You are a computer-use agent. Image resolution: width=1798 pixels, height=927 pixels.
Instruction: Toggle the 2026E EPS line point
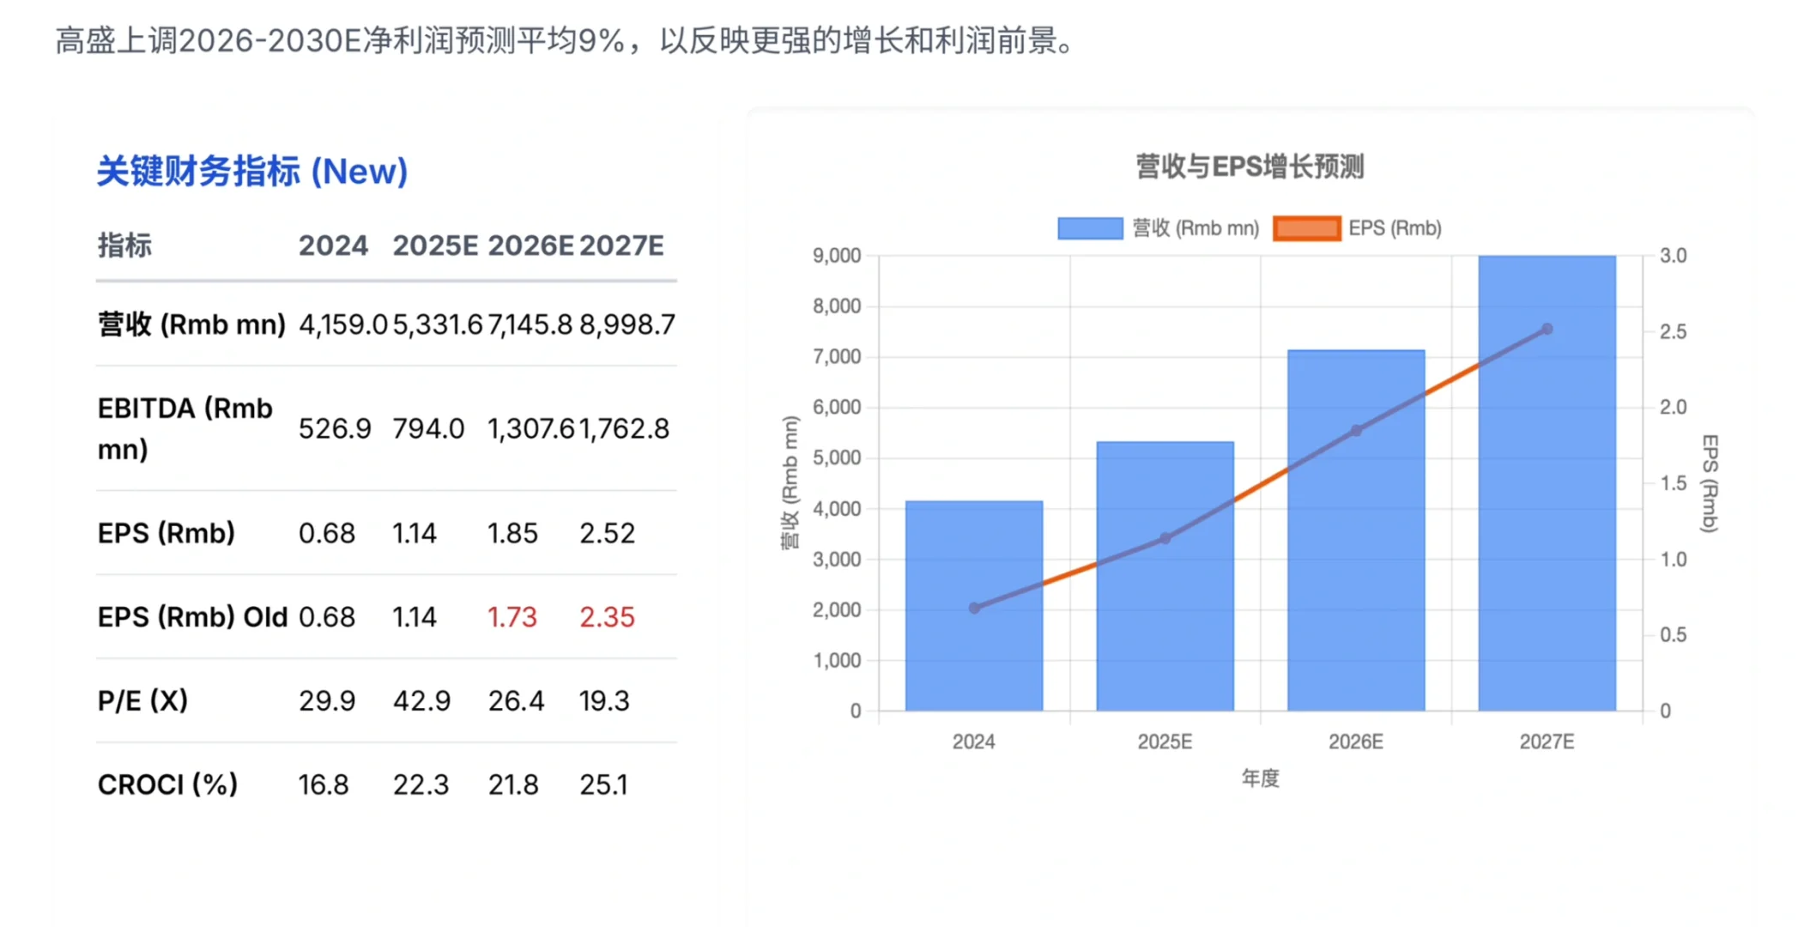[x=1355, y=431]
